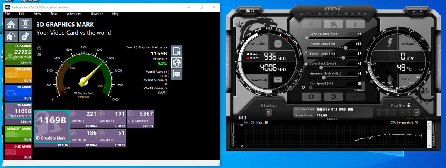Click the Fan Speed slider handle

point(310,87)
